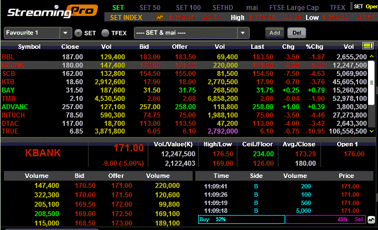Click the Del button
The width and height of the screenshot is (378, 230).
coord(297,33)
